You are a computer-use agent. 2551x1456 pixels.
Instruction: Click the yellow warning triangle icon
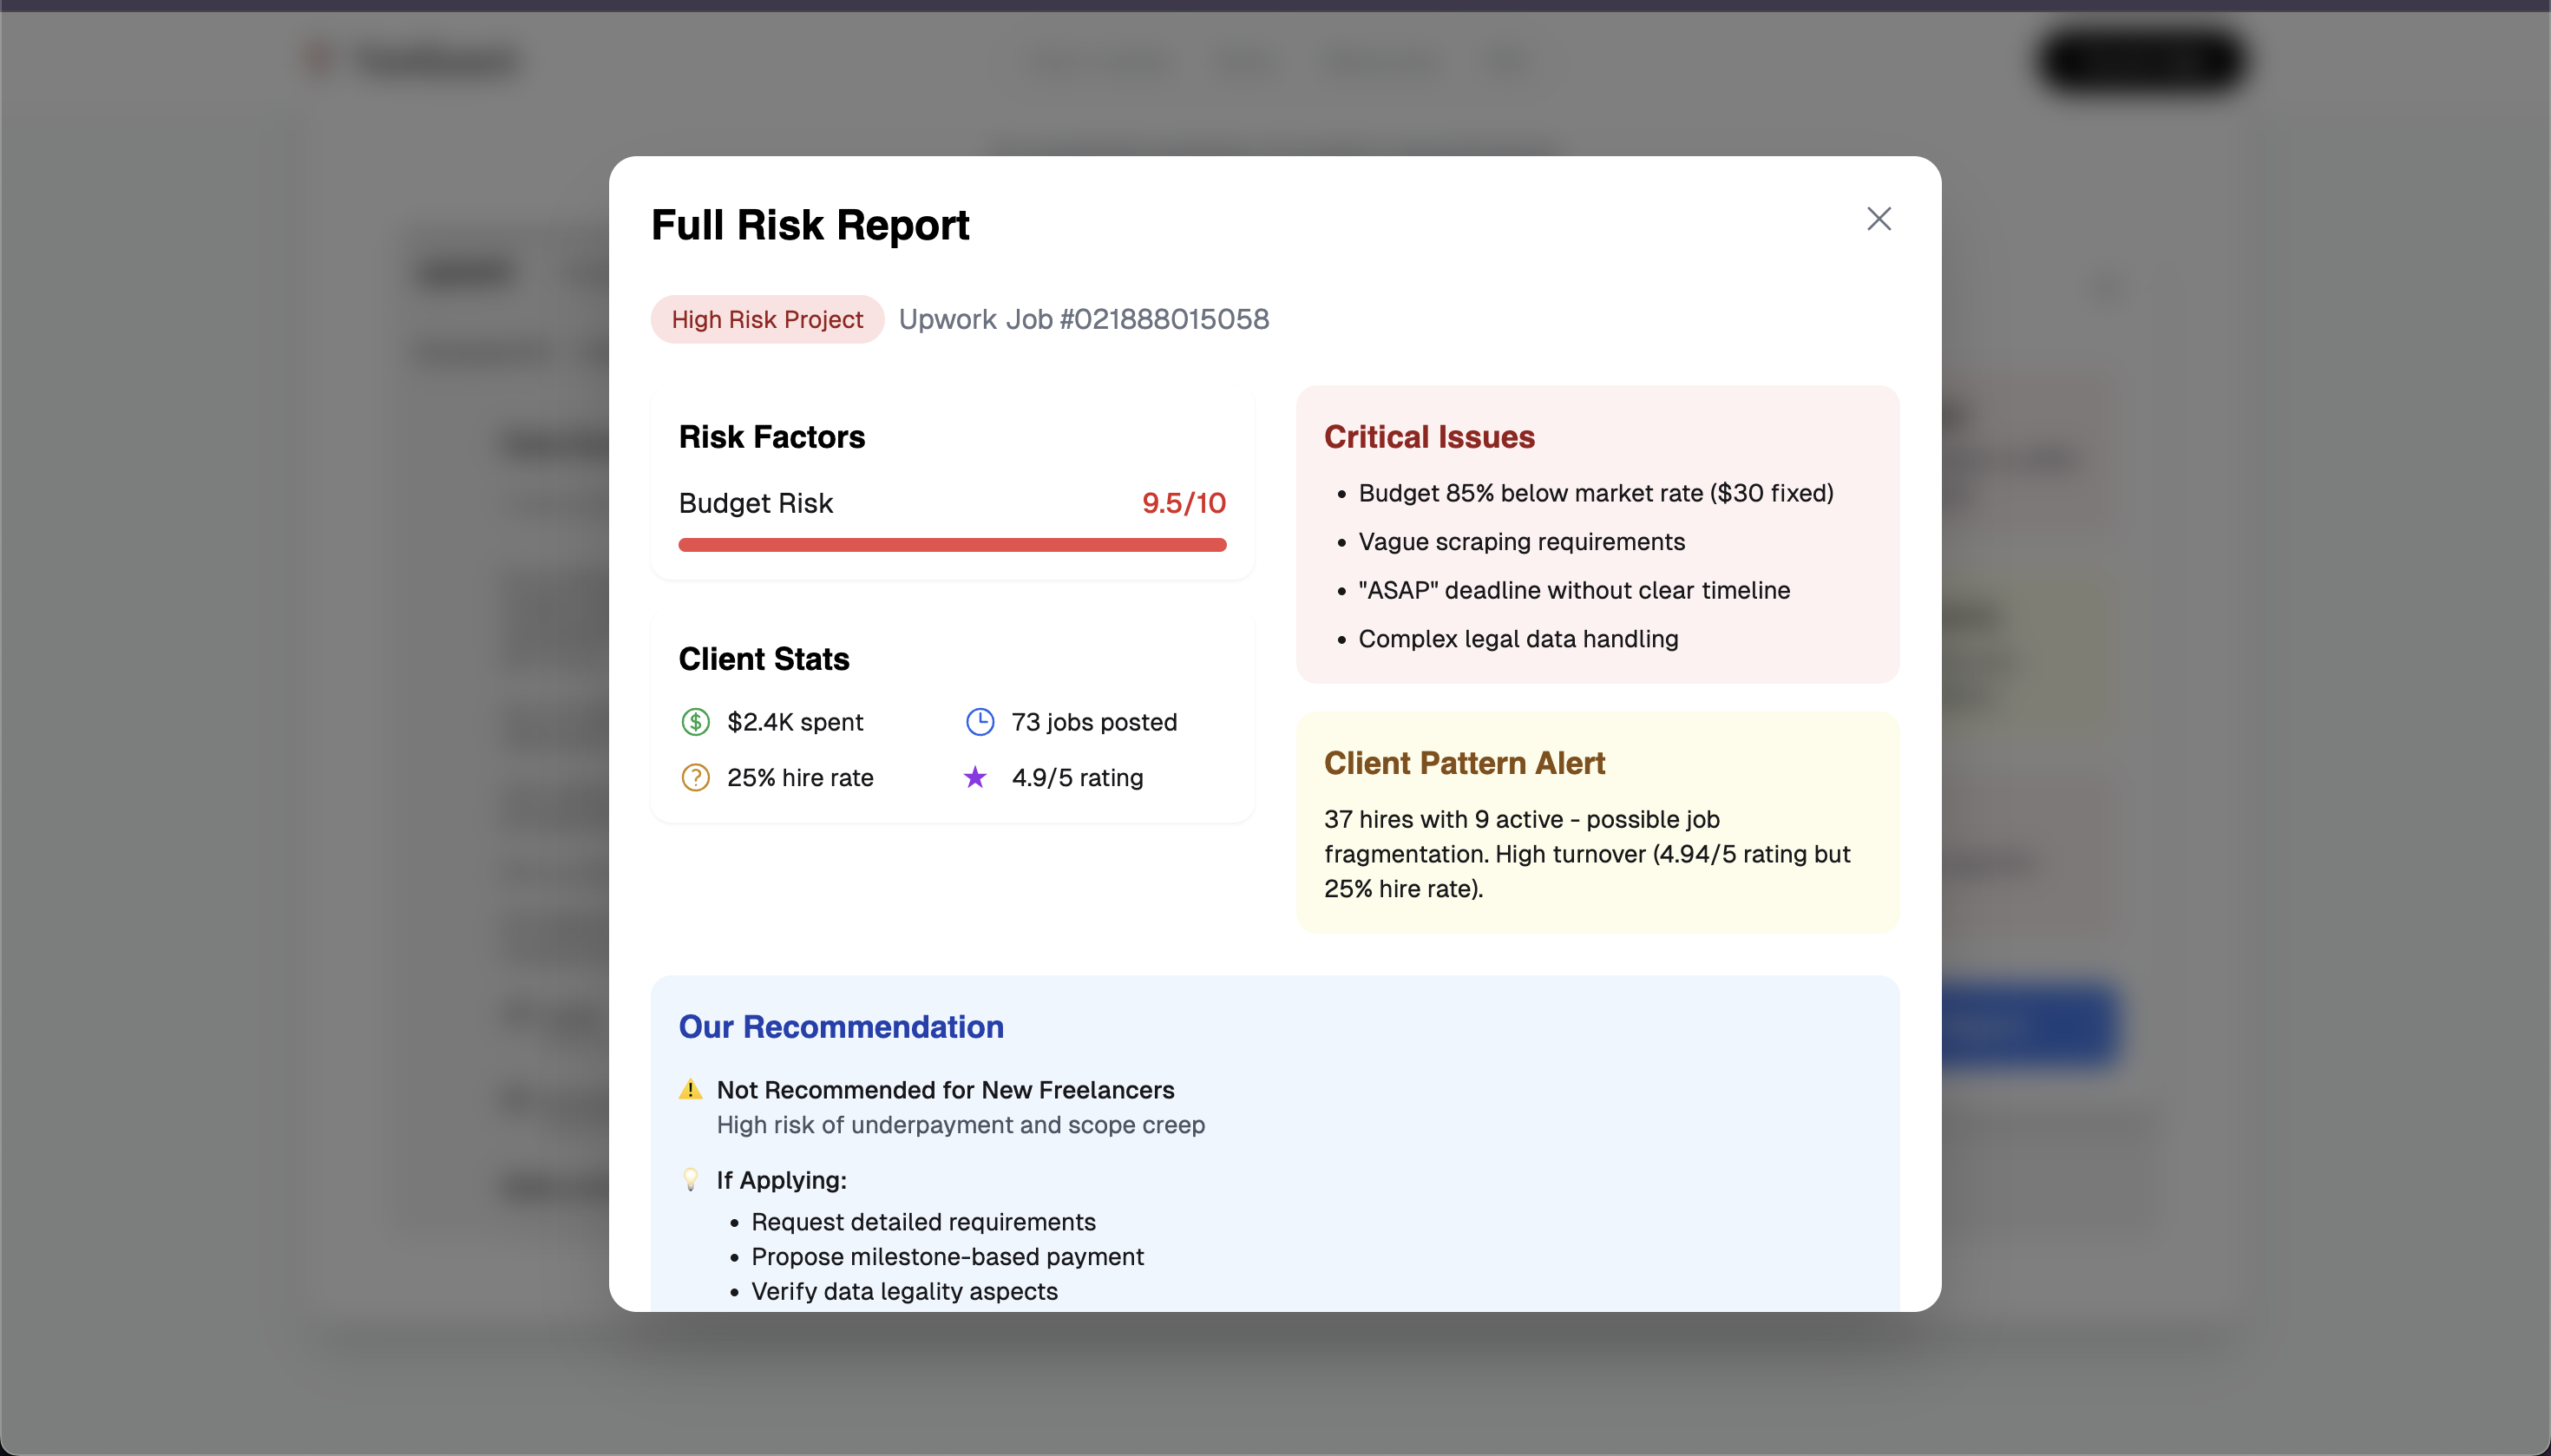690,1090
